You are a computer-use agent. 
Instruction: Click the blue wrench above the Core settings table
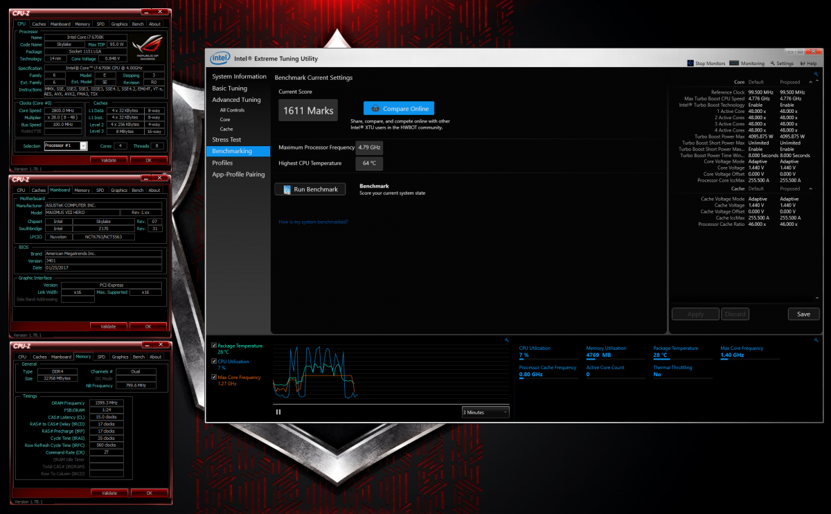[816, 73]
